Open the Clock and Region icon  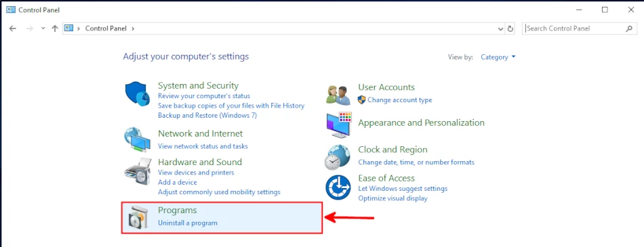coord(338,157)
